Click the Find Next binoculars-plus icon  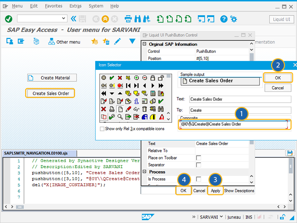tap(147, 19)
